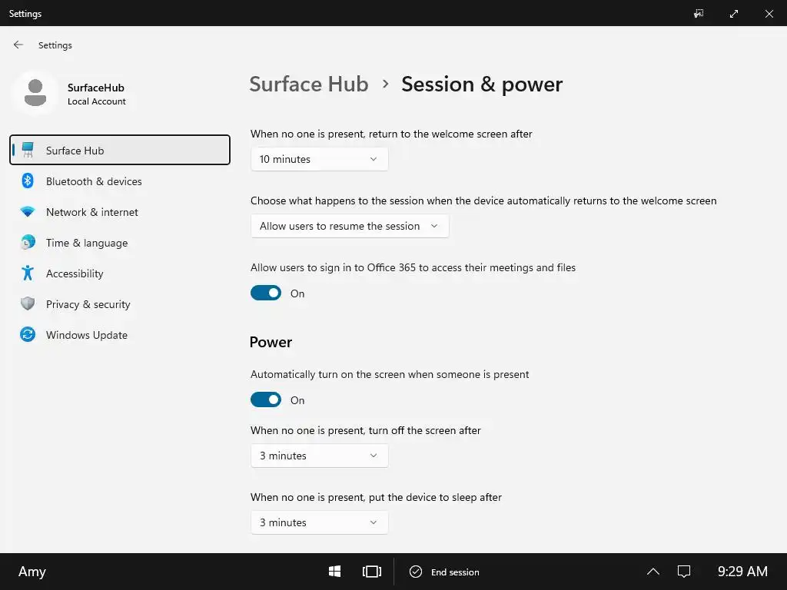
Task: Open Windows Update settings
Action: (x=120, y=335)
